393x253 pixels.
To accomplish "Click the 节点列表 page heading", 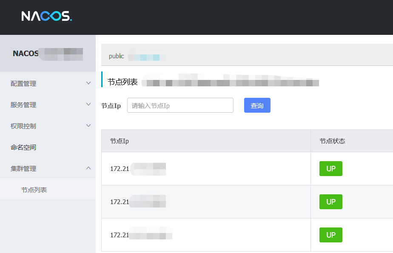I will [122, 82].
